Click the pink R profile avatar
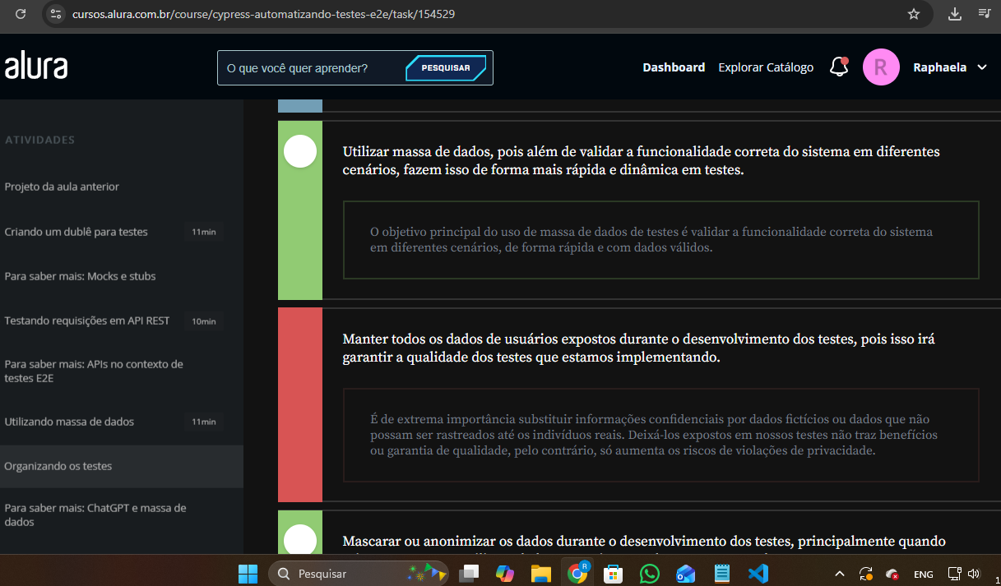Viewport: 1001px width, 586px height. 881,67
